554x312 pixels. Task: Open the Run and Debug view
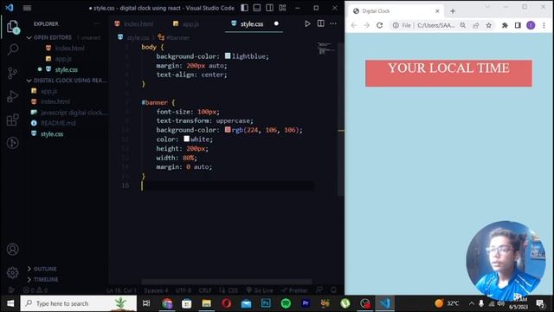[13, 96]
